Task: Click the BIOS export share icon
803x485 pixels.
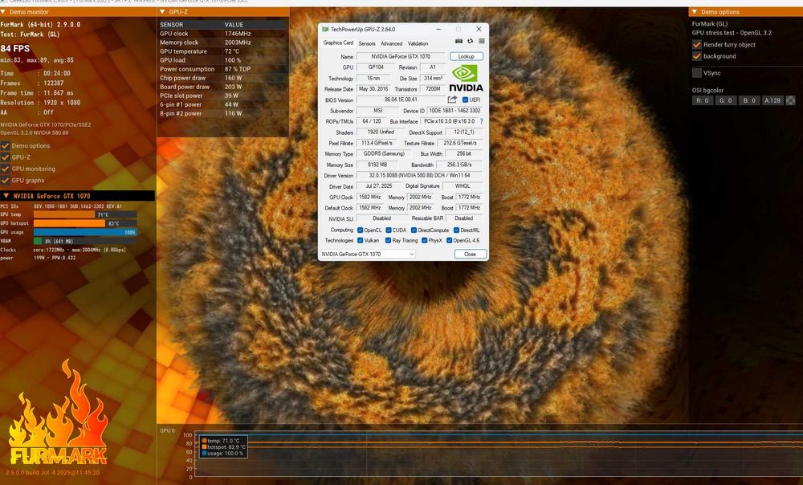Action: pos(452,100)
